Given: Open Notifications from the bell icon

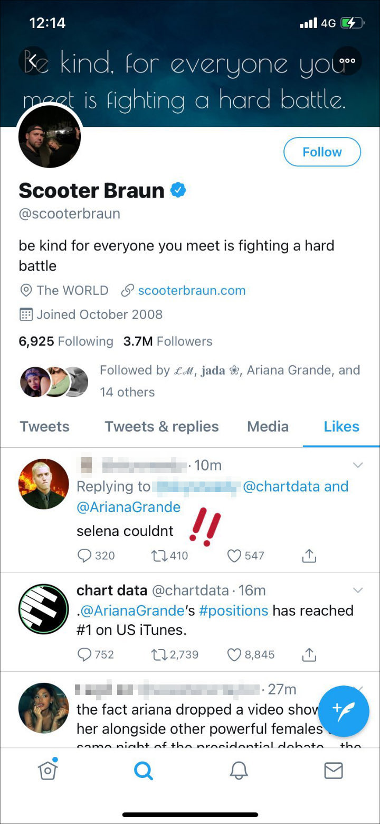Looking at the screenshot, I should pos(238,770).
